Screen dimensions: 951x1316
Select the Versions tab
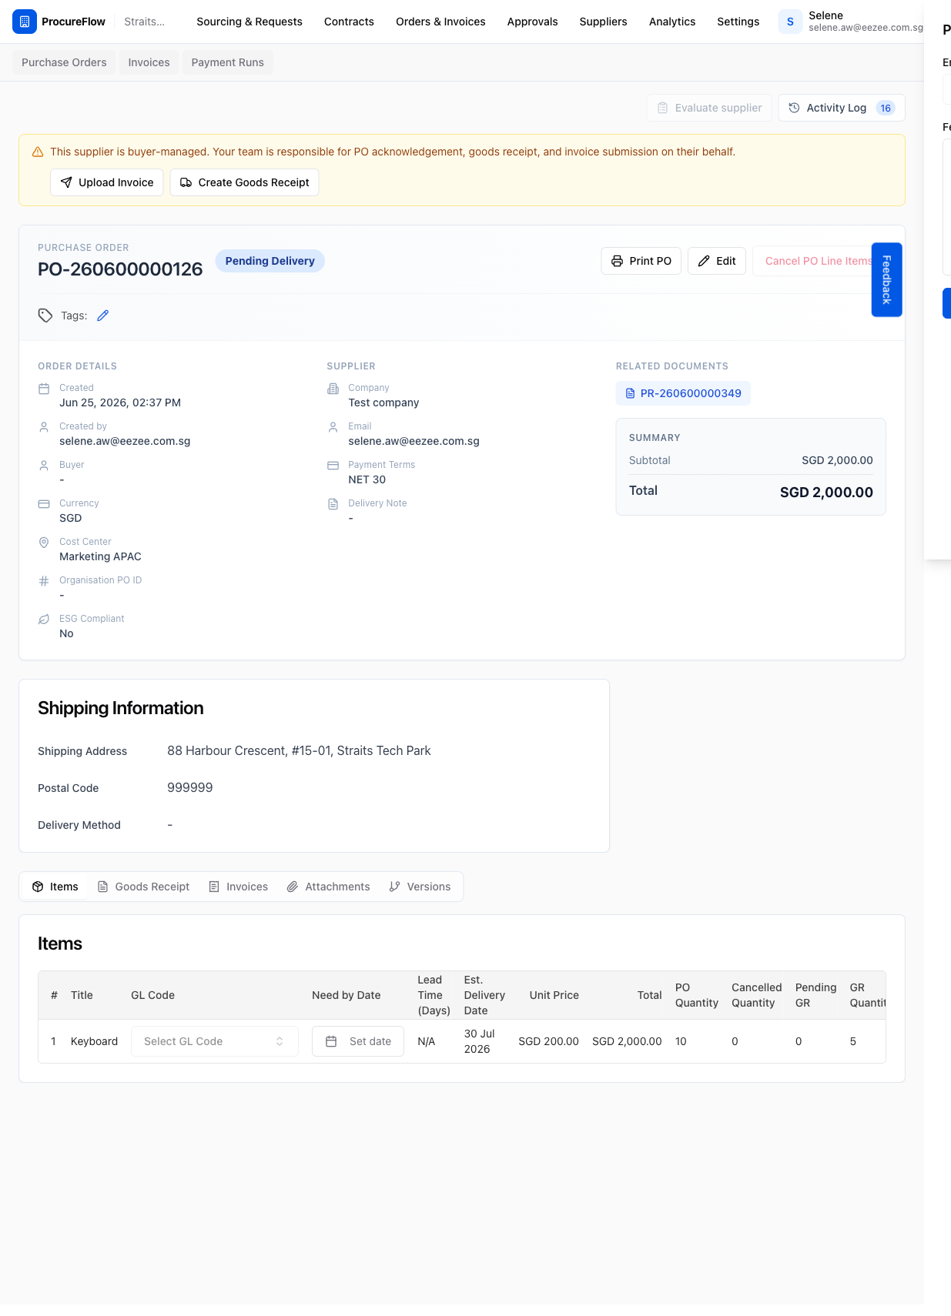[x=420, y=887]
